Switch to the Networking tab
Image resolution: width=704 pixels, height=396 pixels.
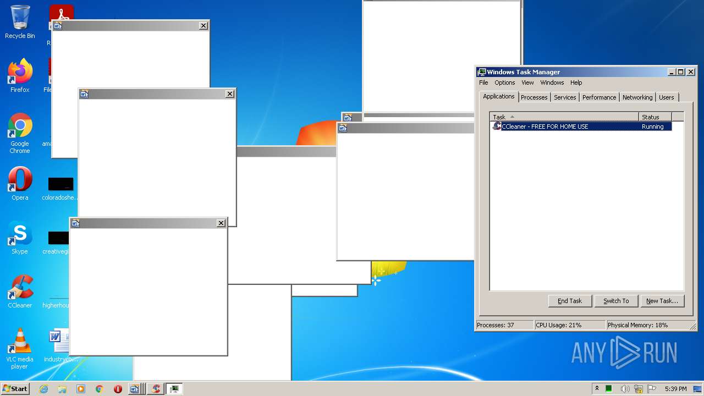(x=637, y=97)
